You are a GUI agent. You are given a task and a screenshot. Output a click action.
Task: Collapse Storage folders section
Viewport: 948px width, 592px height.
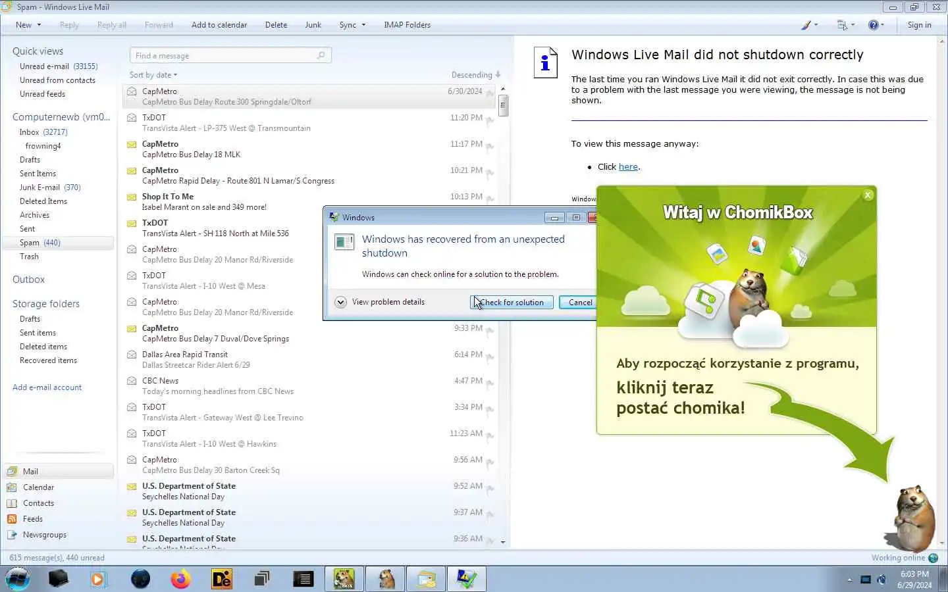(x=46, y=304)
